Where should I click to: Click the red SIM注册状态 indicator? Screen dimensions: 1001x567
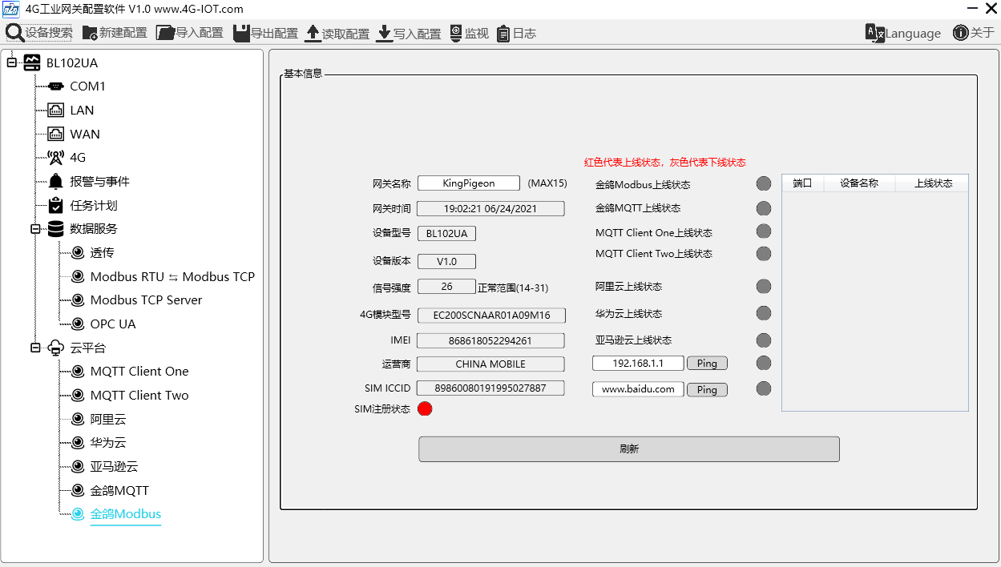pos(425,409)
